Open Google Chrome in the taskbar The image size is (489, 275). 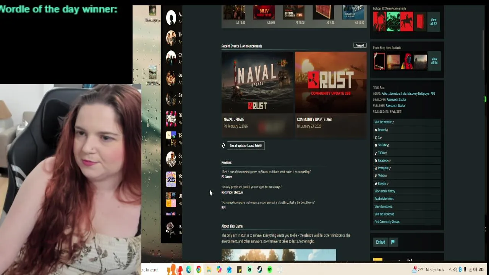(199, 270)
